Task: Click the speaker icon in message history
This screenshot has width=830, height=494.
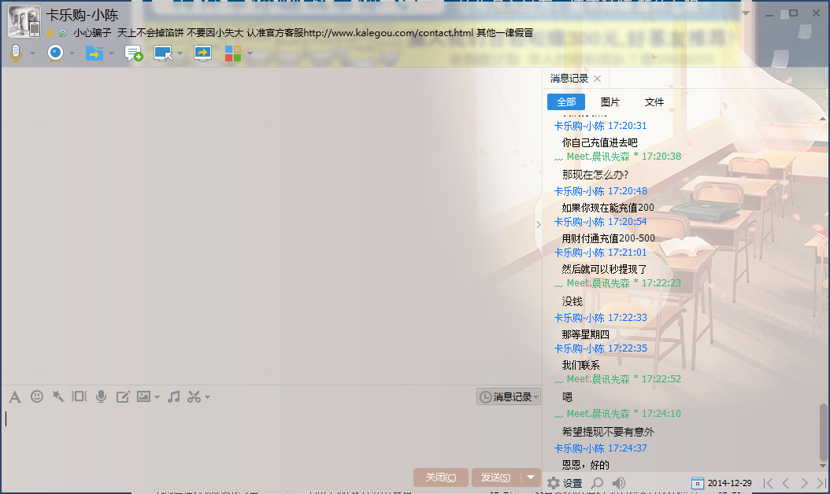Action: click(619, 483)
